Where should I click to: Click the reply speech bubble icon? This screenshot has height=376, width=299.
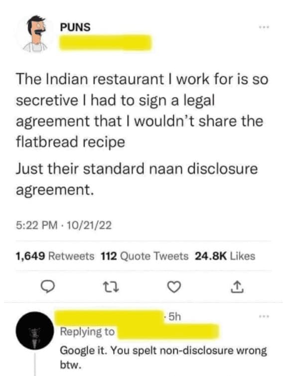click(x=47, y=287)
